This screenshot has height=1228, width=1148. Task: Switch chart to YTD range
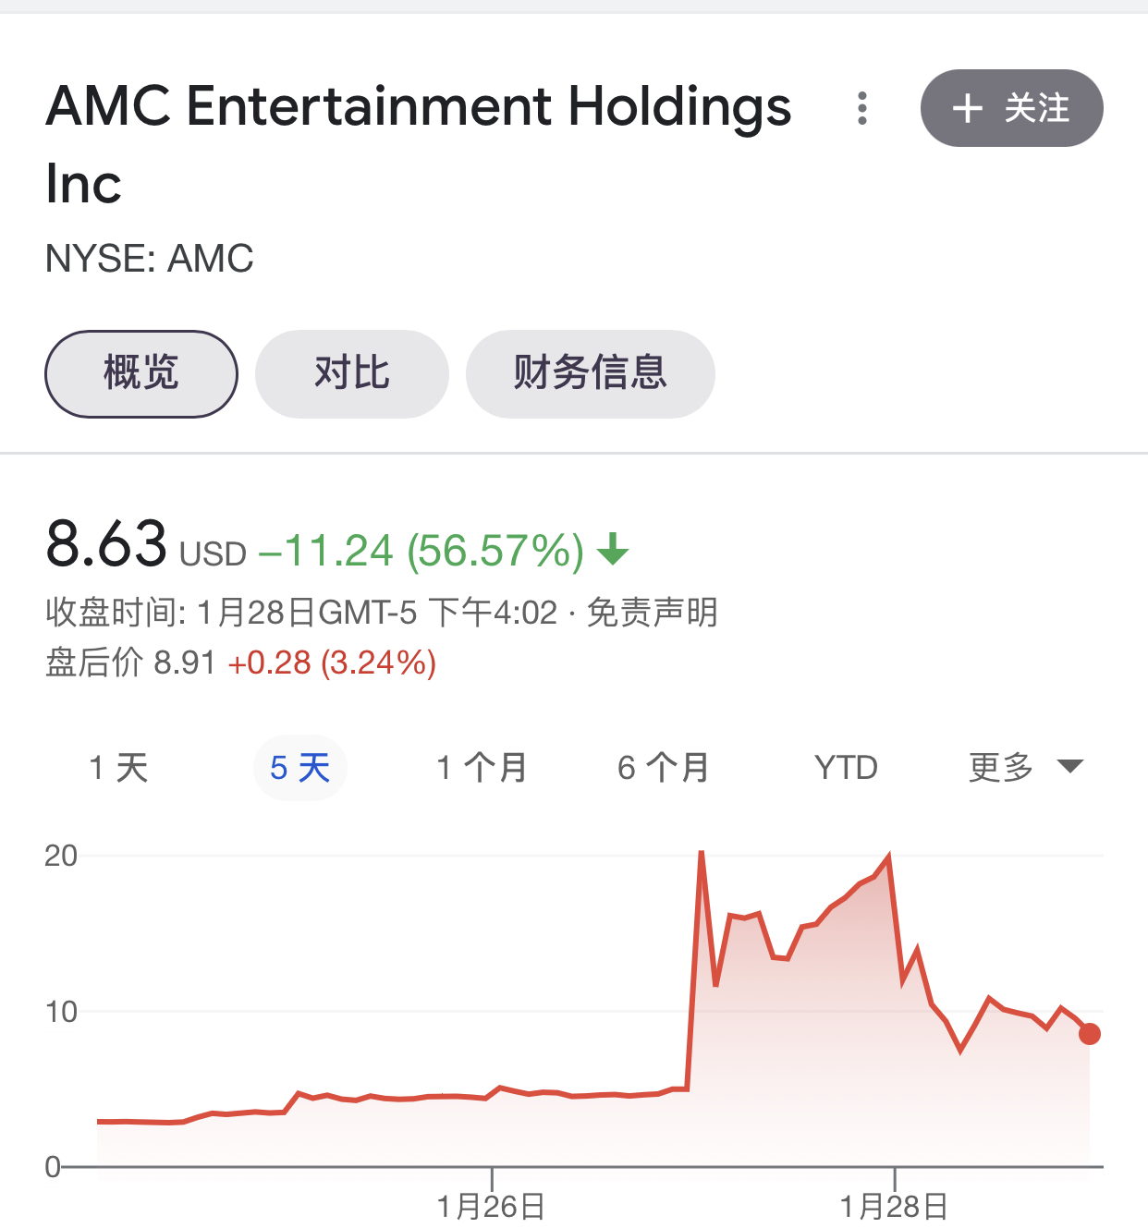[x=846, y=768]
